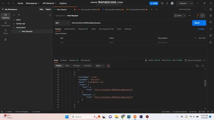This screenshot has width=214, height=120.
Task: Open the response Test Results tab
Action: tap(86, 60)
